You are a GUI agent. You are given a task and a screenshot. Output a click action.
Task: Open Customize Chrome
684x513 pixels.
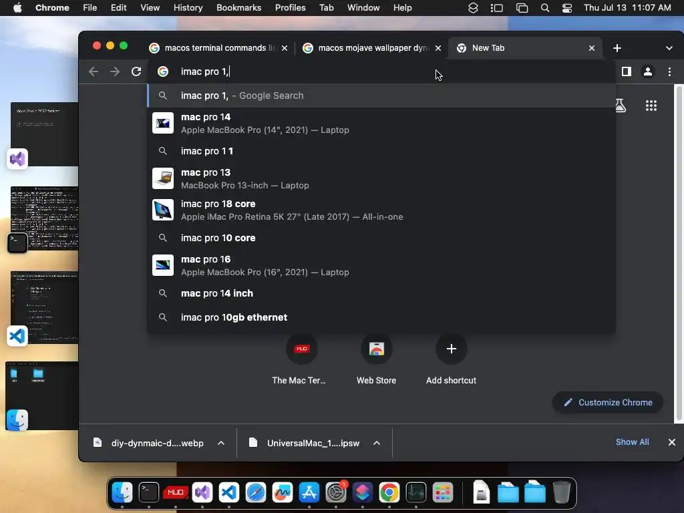coord(608,402)
